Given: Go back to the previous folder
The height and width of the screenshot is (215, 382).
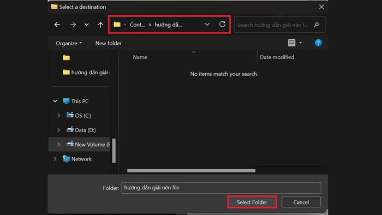Looking at the screenshot, I should tap(57, 25).
